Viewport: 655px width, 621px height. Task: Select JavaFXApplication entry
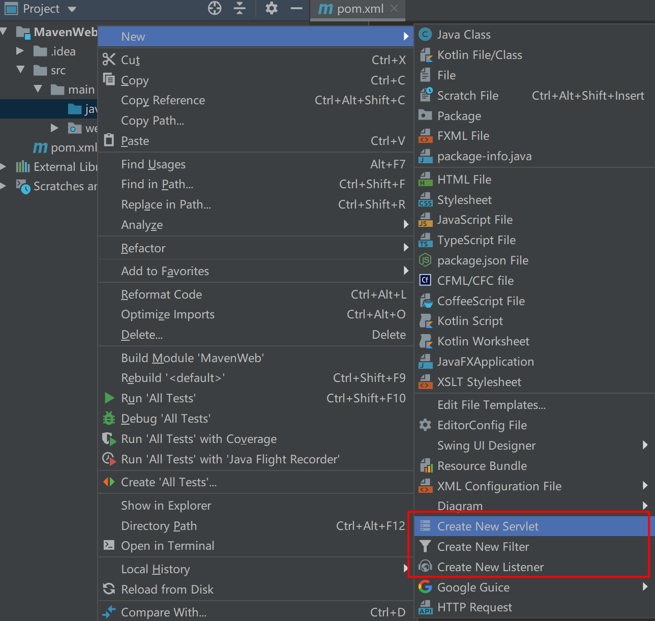[x=534, y=362]
